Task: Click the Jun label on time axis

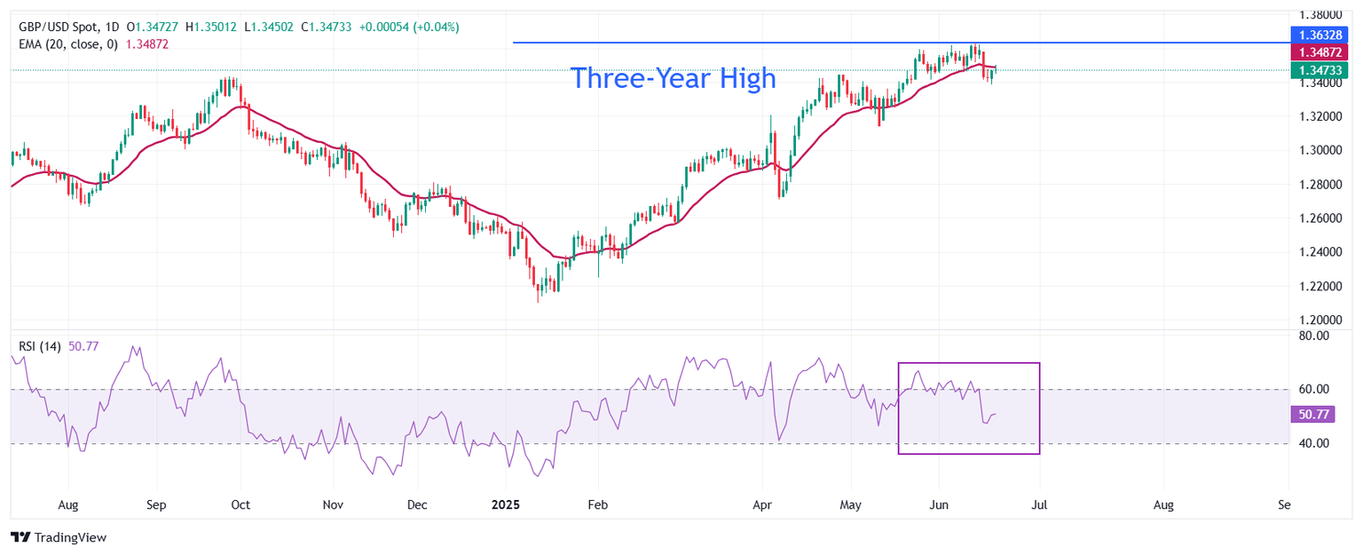Action: click(939, 505)
